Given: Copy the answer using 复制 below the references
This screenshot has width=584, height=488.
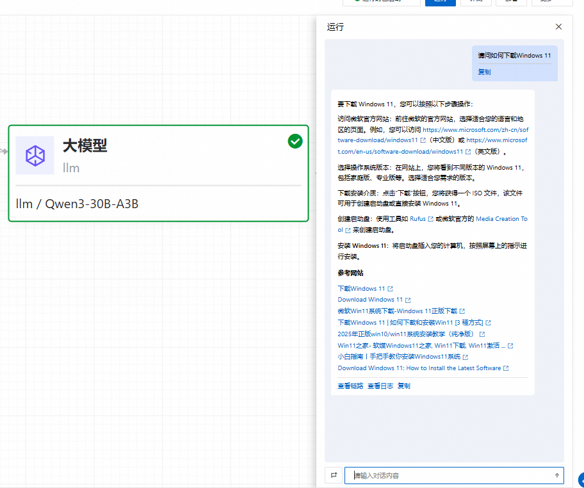Looking at the screenshot, I should pyautogui.click(x=404, y=386).
